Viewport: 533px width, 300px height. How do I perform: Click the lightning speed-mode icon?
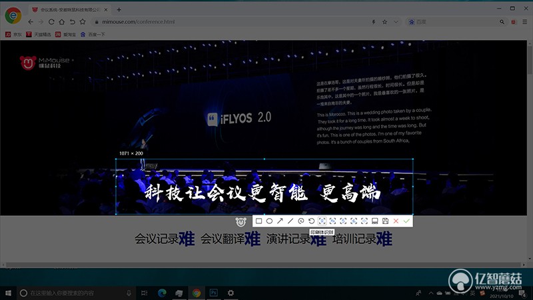pos(374,22)
